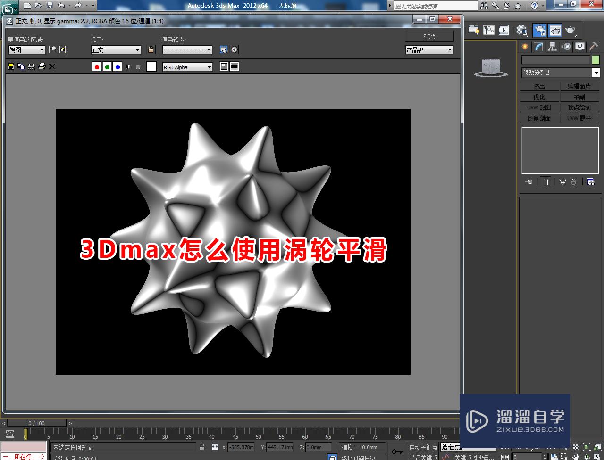Open rendered frame window teapot icon

(555, 30)
